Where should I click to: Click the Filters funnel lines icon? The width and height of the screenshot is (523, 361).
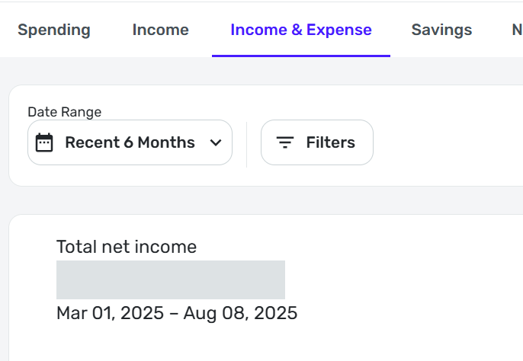click(285, 142)
